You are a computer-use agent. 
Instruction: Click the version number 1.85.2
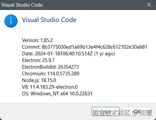pyautogui.click(x=46, y=40)
